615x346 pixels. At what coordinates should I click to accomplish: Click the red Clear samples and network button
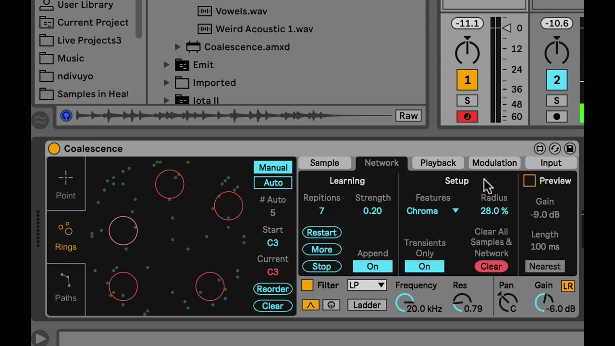click(x=491, y=267)
